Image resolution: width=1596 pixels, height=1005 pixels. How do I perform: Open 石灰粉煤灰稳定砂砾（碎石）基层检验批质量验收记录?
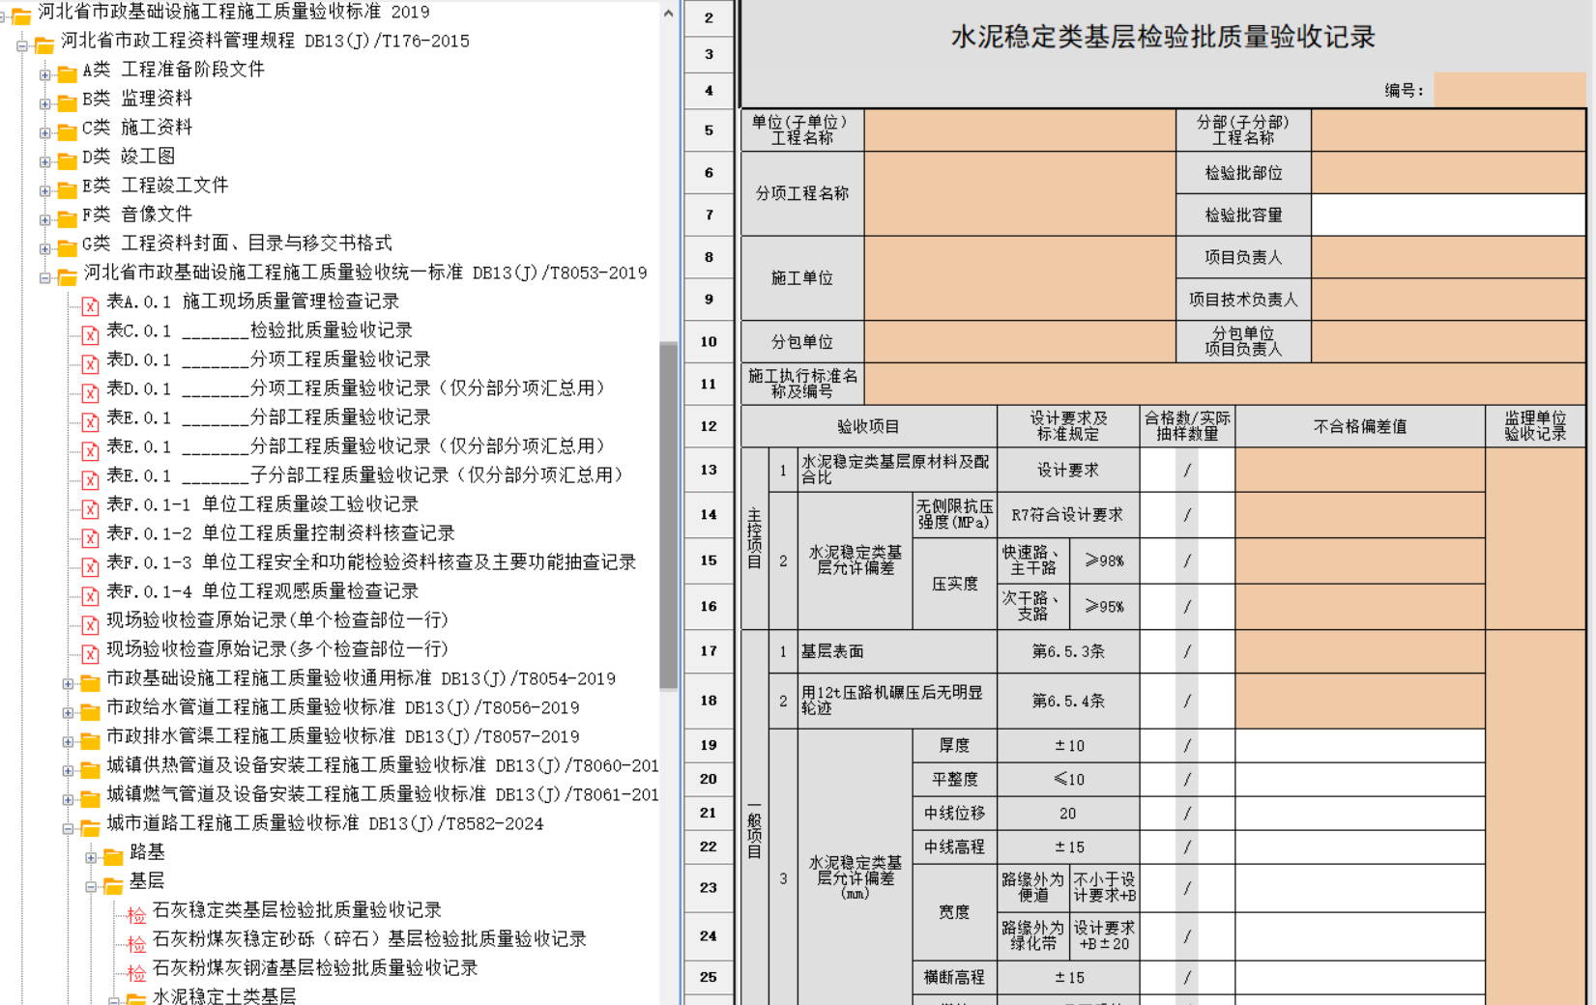[369, 939]
